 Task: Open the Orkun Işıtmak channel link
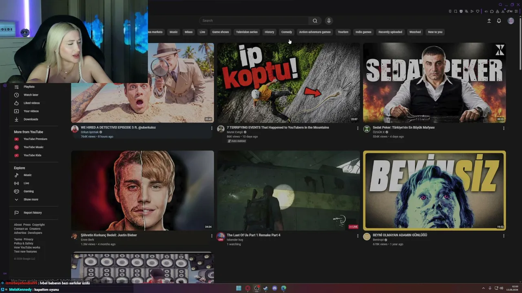[90, 132]
